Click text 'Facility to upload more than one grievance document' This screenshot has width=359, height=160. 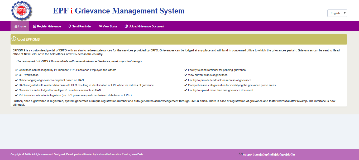point(221,90)
